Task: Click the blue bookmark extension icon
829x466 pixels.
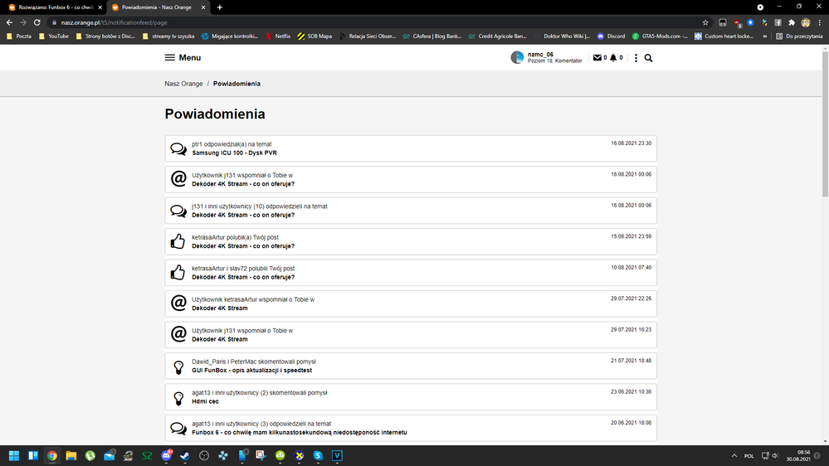Action: pyautogui.click(x=750, y=22)
